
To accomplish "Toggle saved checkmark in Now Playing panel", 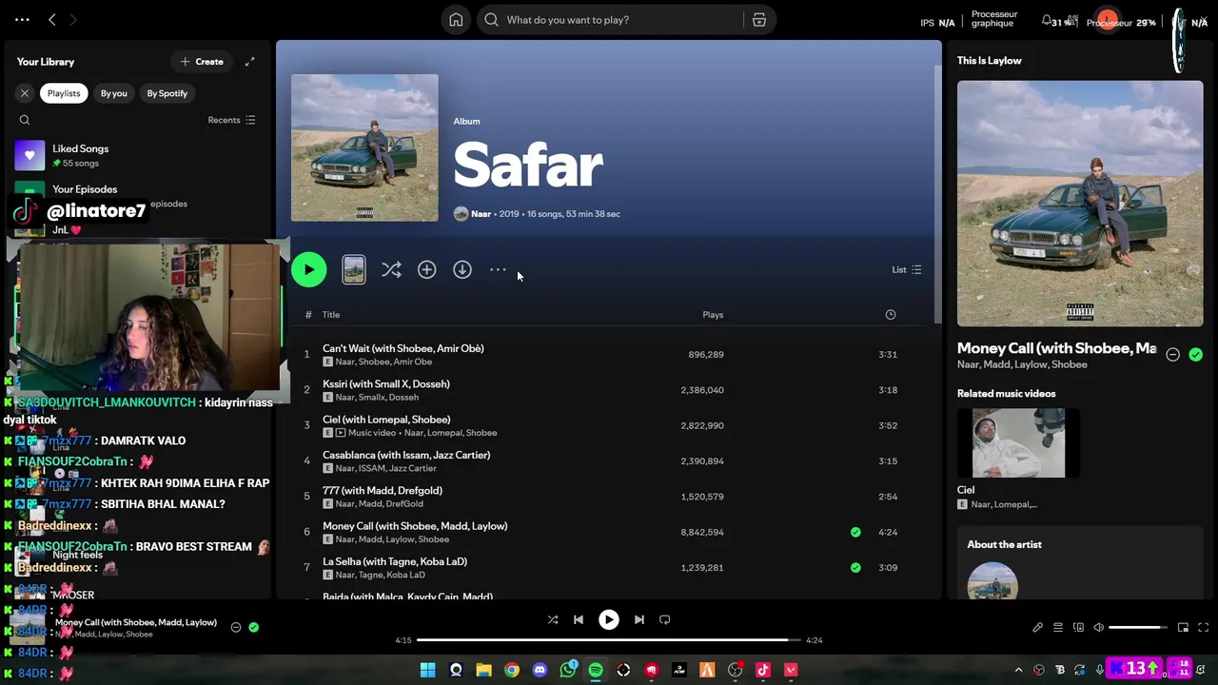I will pyautogui.click(x=1195, y=355).
